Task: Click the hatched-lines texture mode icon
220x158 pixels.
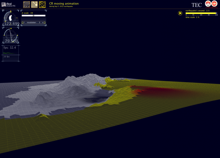Action: pos(27,4)
